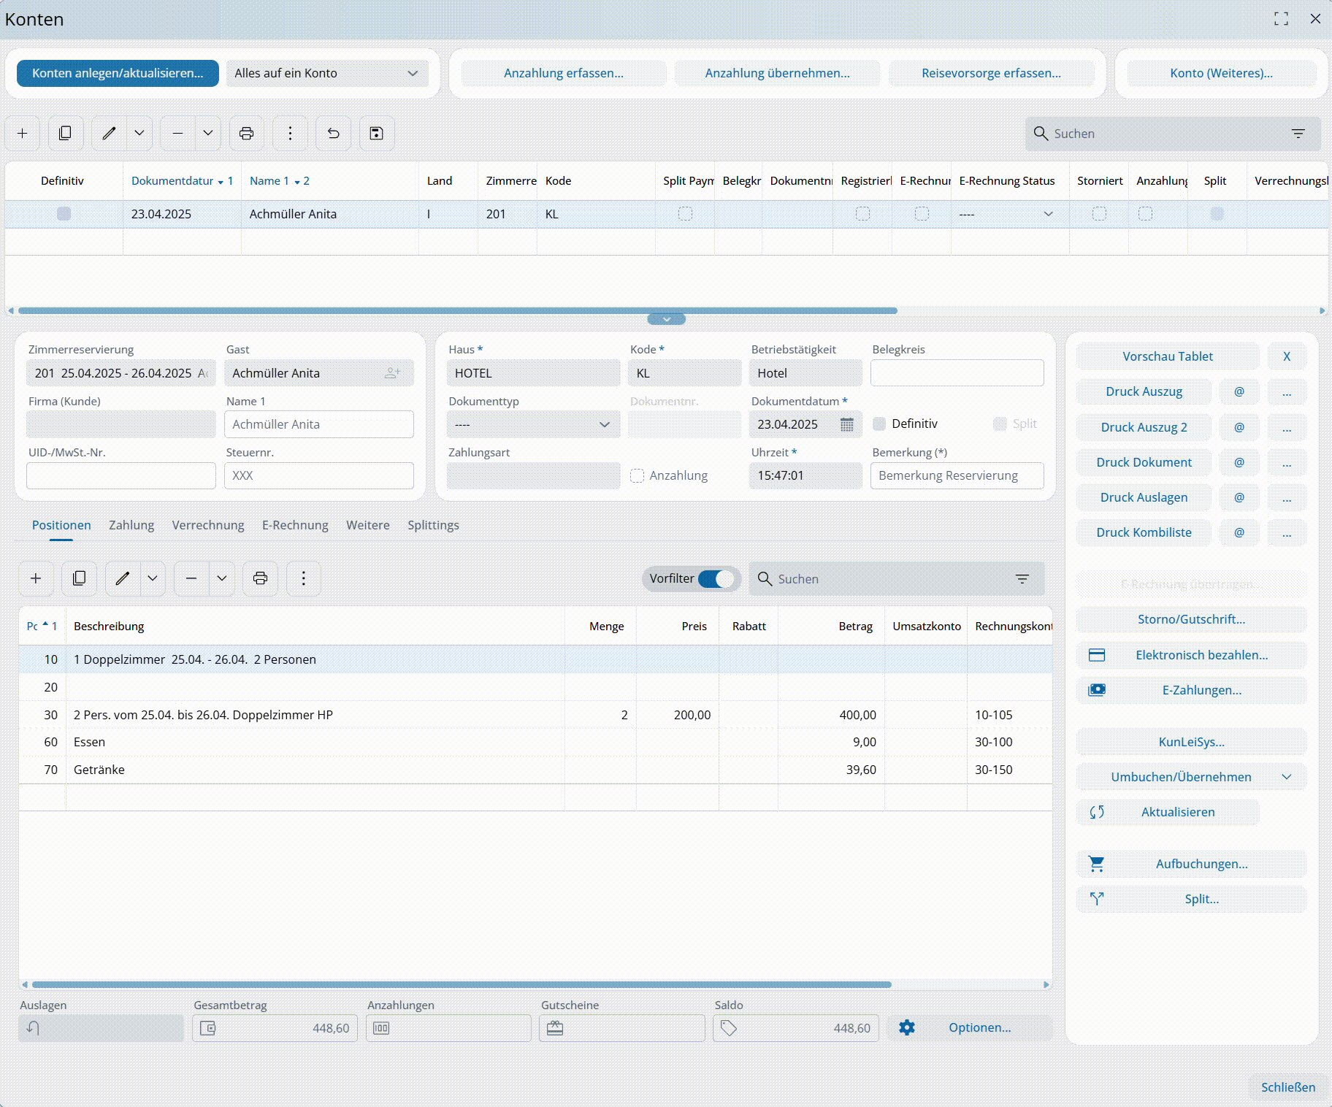Viewport: 1332px width, 1107px height.
Task: Check the Definitiv checkbox in the document form
Action: [879, 424]
